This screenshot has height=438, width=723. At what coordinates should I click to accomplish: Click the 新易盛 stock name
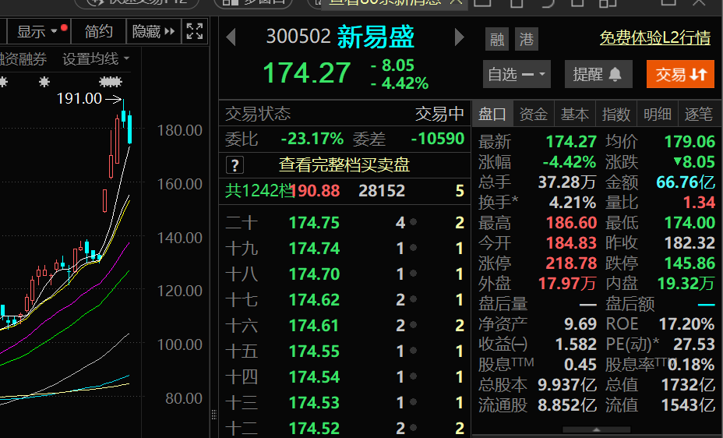pyautogui.click(x=376, y=37)
